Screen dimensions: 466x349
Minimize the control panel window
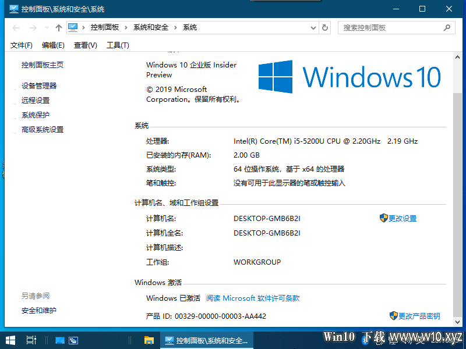point(396,9)
